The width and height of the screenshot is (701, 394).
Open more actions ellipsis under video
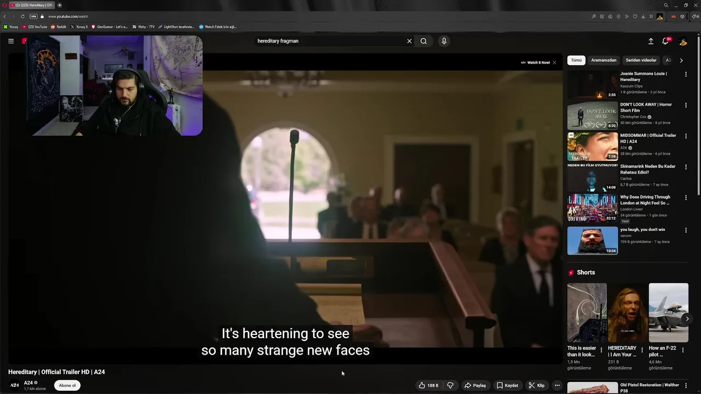click(x=557, y=385)
